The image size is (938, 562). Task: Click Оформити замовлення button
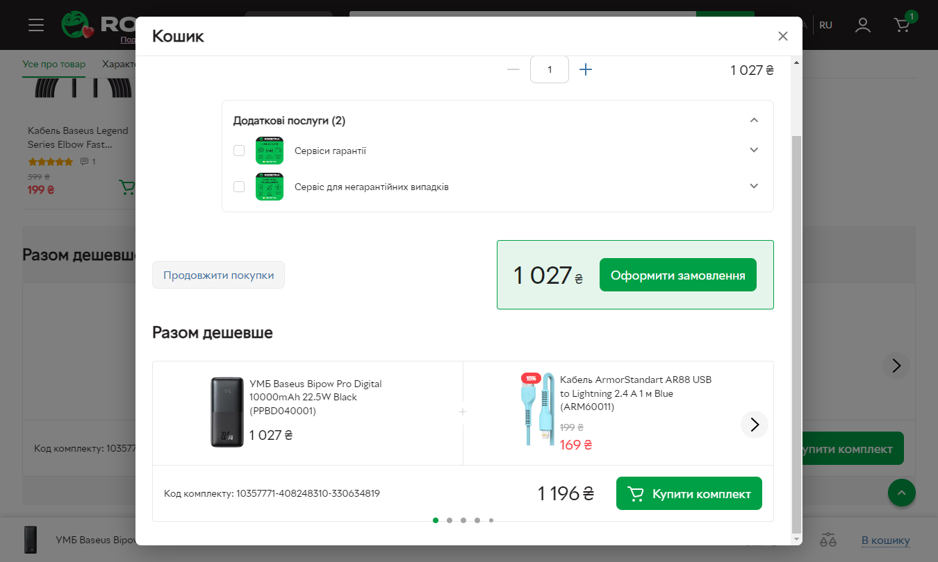tap(677, 275)
